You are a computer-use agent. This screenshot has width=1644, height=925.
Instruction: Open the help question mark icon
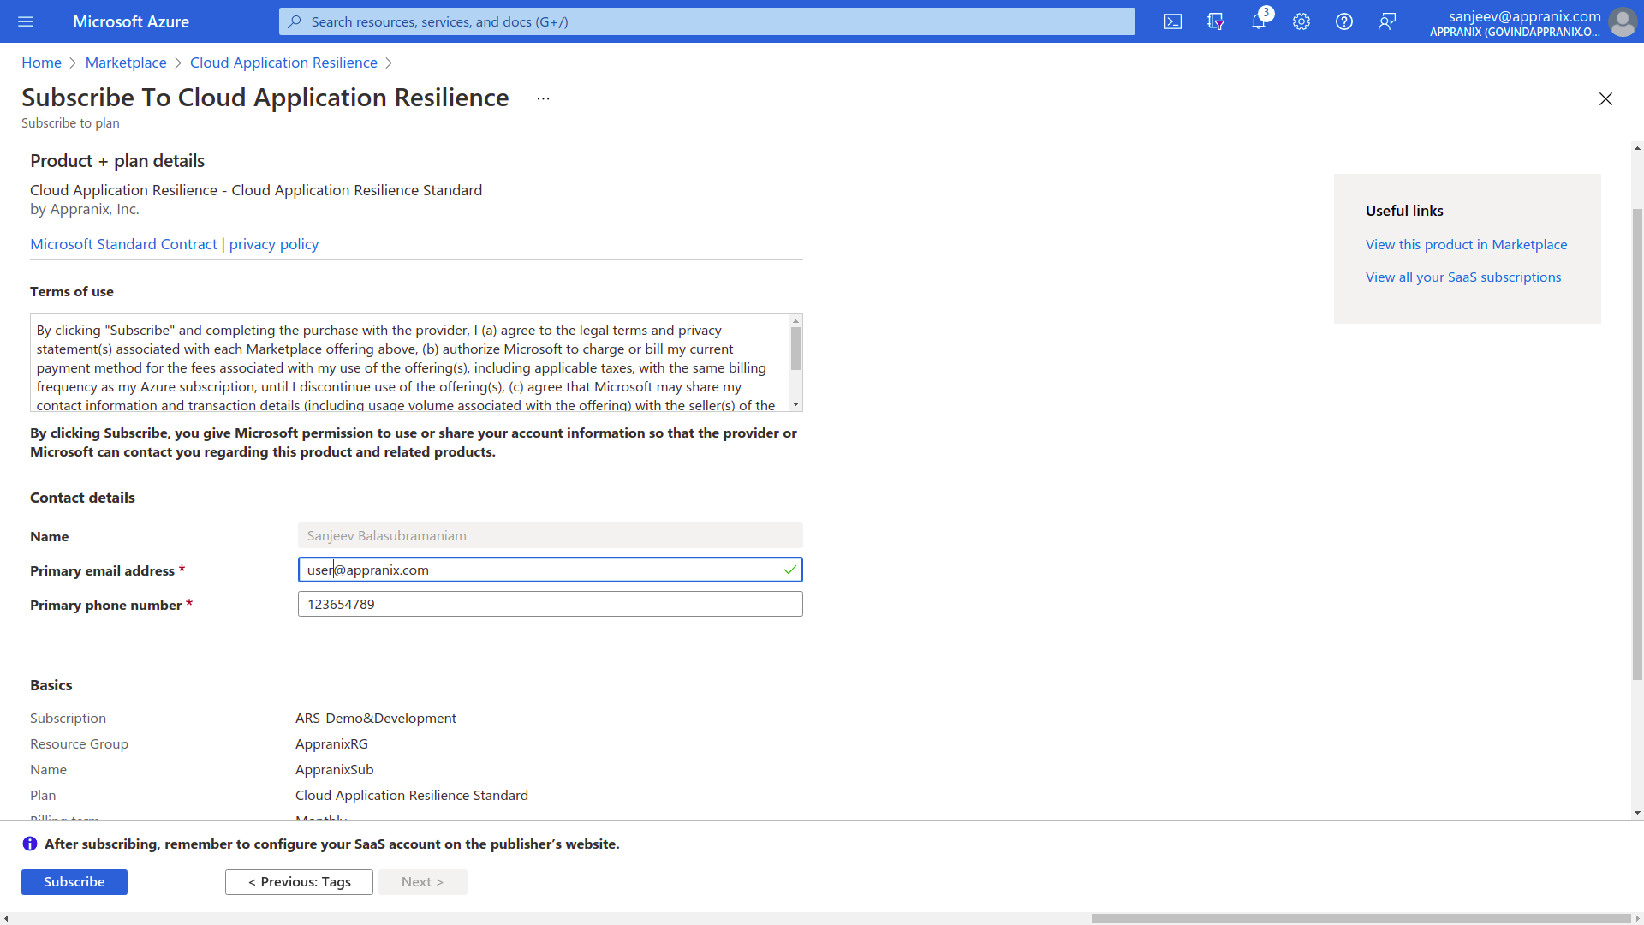coord(1344,21)
